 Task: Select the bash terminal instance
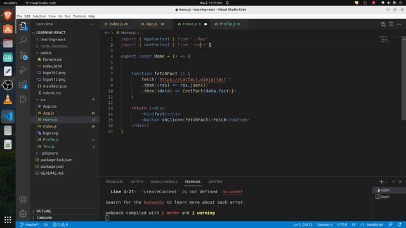389,197
